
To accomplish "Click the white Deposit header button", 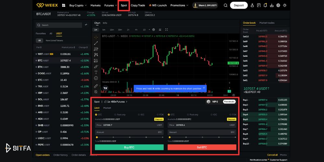I will pos(239,6).
